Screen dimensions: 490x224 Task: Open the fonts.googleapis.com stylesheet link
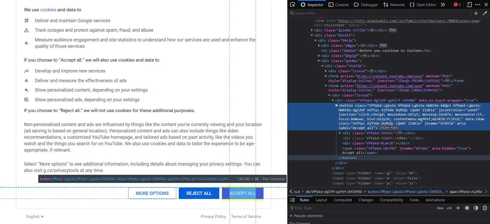click(x=409, y=21)
